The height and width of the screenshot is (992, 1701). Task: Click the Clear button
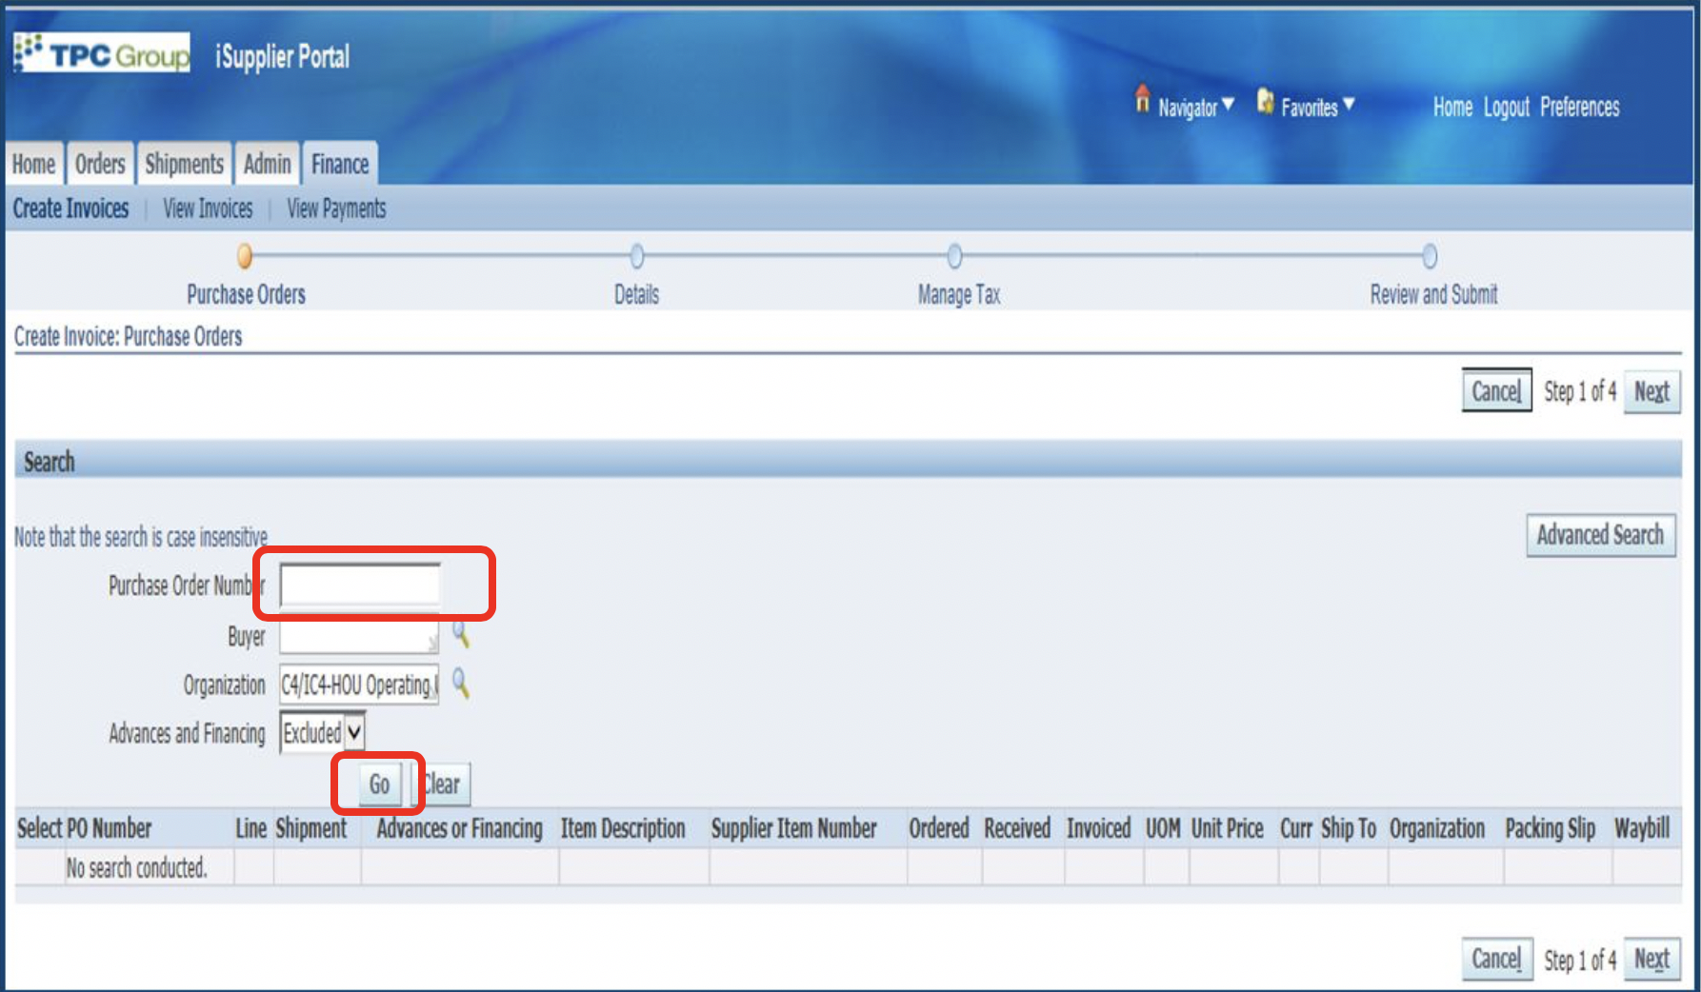[x=442, y=784]
